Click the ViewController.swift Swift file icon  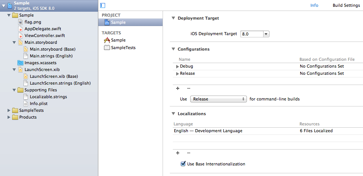pos(20,36)
